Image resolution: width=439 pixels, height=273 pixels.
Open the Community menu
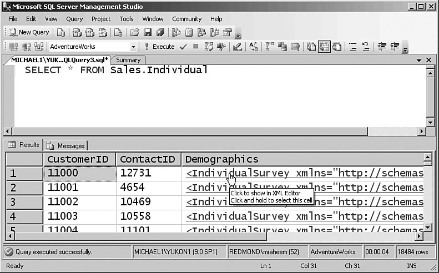coord(186,19)
